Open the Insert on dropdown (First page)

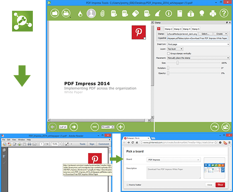(x=198, y=44)
